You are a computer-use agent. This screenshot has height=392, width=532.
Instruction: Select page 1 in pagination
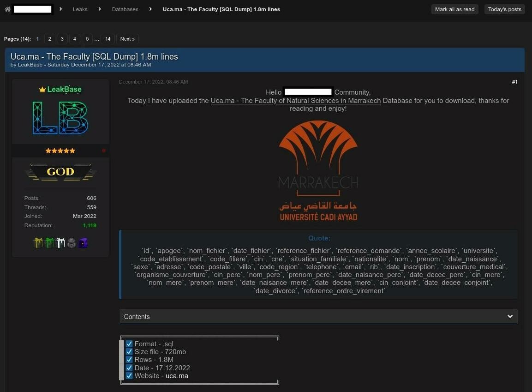point(37,39)
